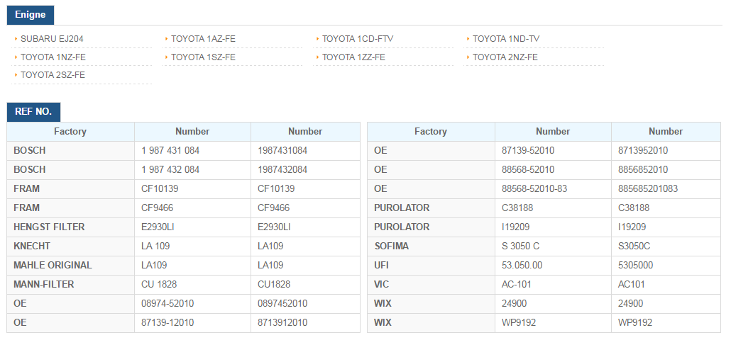Select the Enigne section tab

pyautogui.click(x=31, y=15)
